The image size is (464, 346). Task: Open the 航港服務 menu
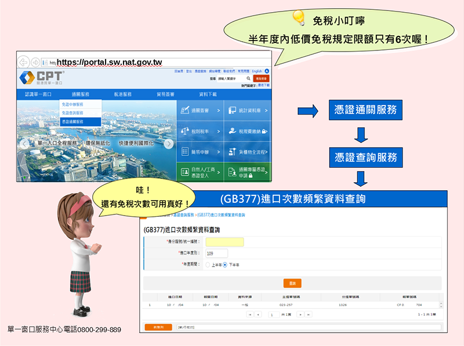click(x=122, y=94)
